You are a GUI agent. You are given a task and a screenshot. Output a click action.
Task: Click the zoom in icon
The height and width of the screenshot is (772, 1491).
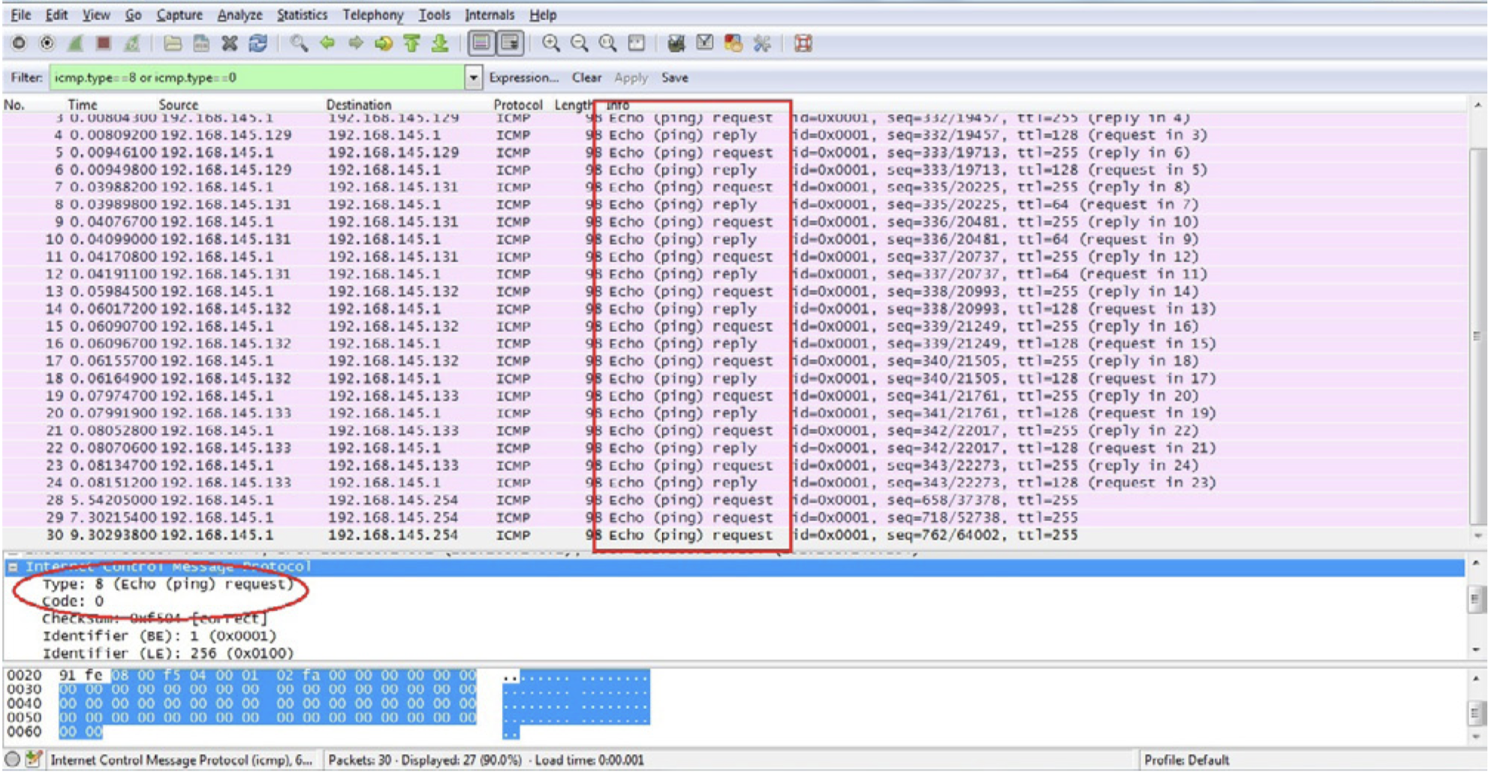(551, 44)
